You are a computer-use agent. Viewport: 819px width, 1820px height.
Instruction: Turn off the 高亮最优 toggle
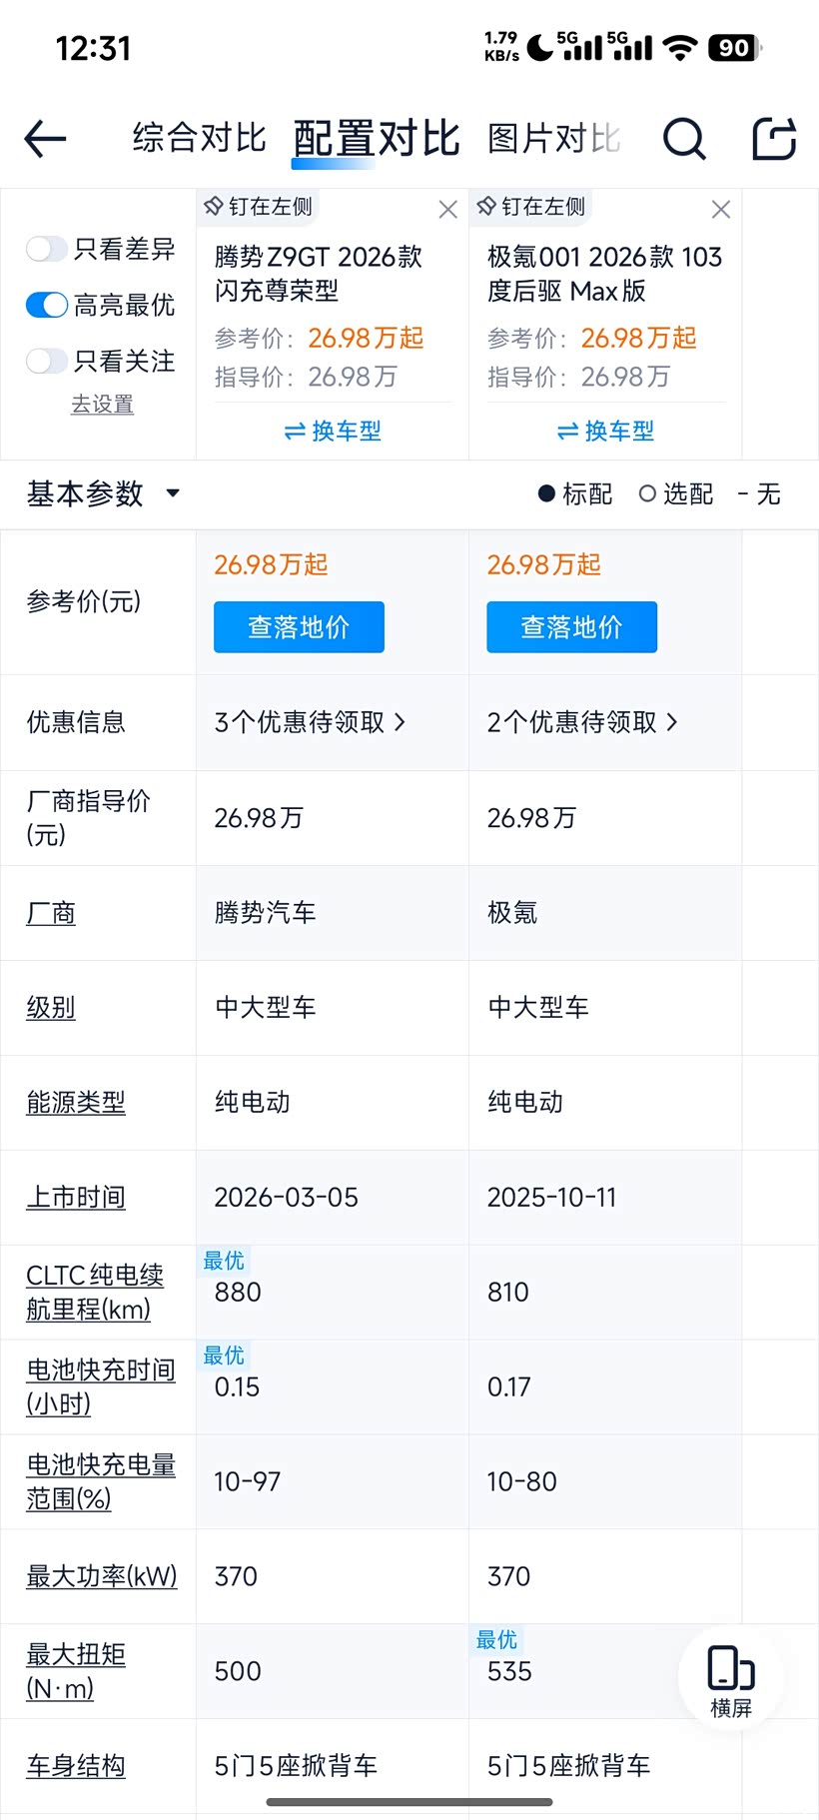[x=47, y=305]
